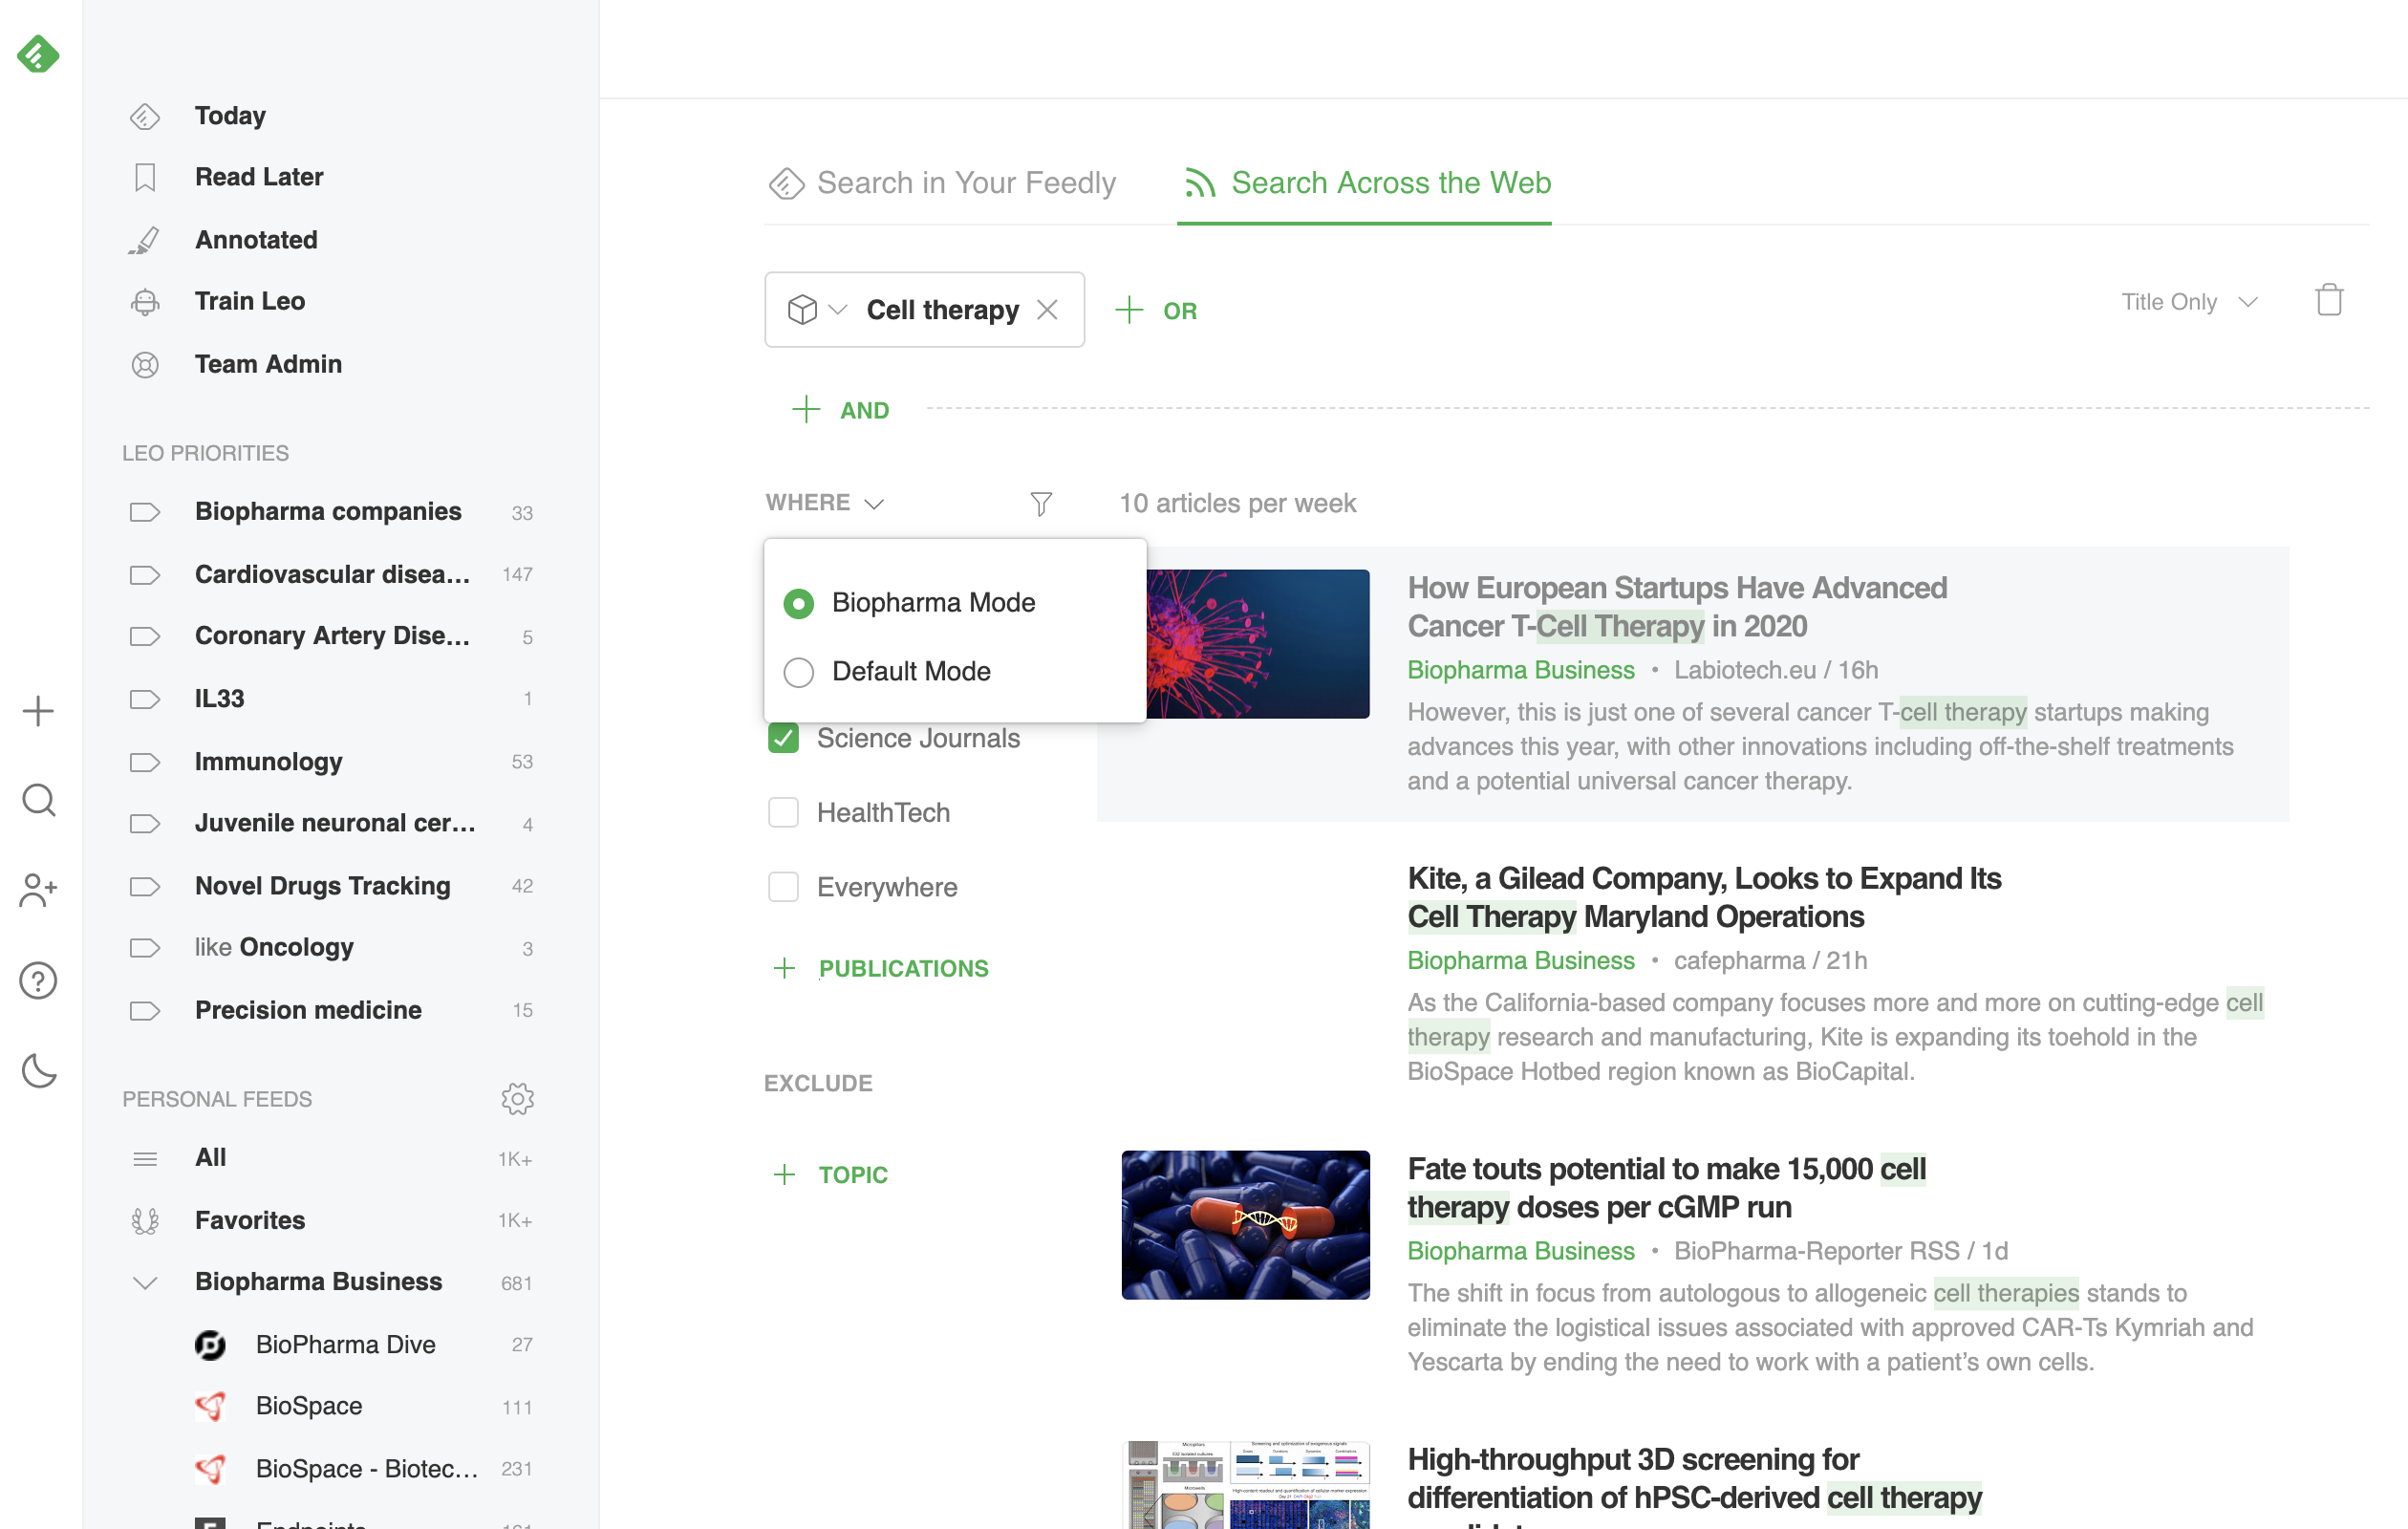Click the Feedly logo icon
2408x1529 pixels.
(38, 54)
